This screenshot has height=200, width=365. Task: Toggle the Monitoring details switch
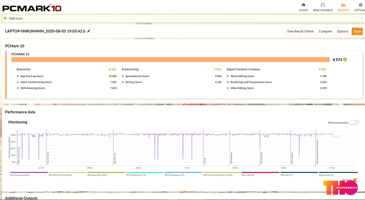click(355, 122)
